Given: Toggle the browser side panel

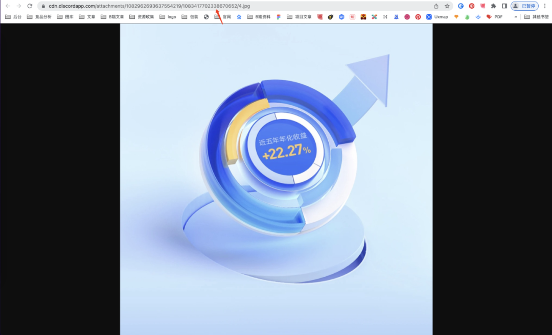Looking at the screenshot, I should 504,6.
